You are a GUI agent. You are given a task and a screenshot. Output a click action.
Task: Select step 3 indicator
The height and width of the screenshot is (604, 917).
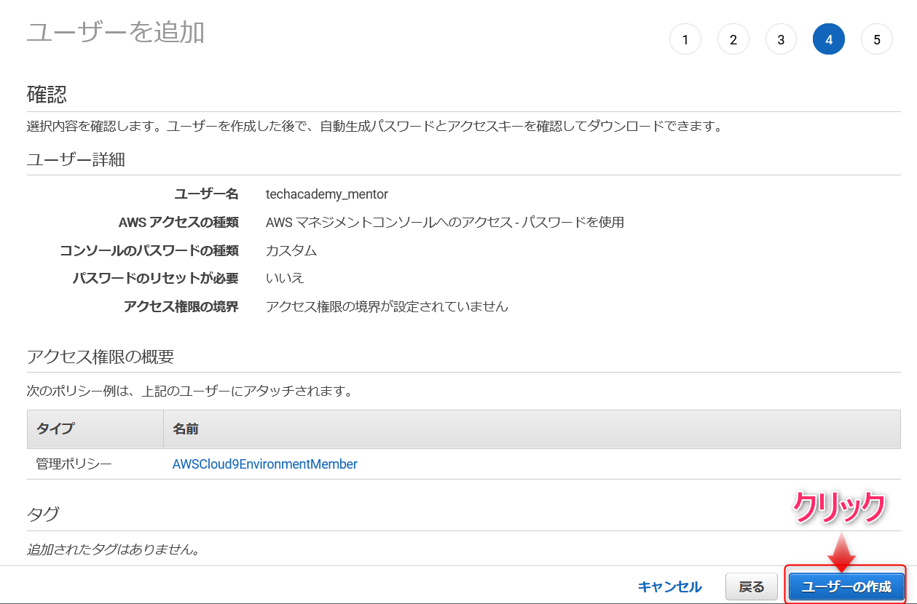tap(781, 40)
